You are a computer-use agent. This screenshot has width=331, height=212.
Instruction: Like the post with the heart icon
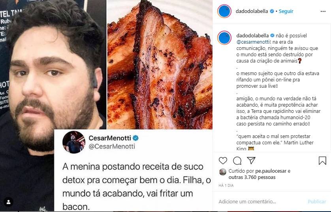coord(223,161)
